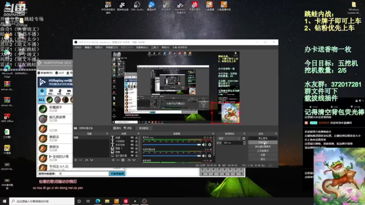Open the Windows Start menu
Screen dimensions: 365x205
(x=5, y=201)
